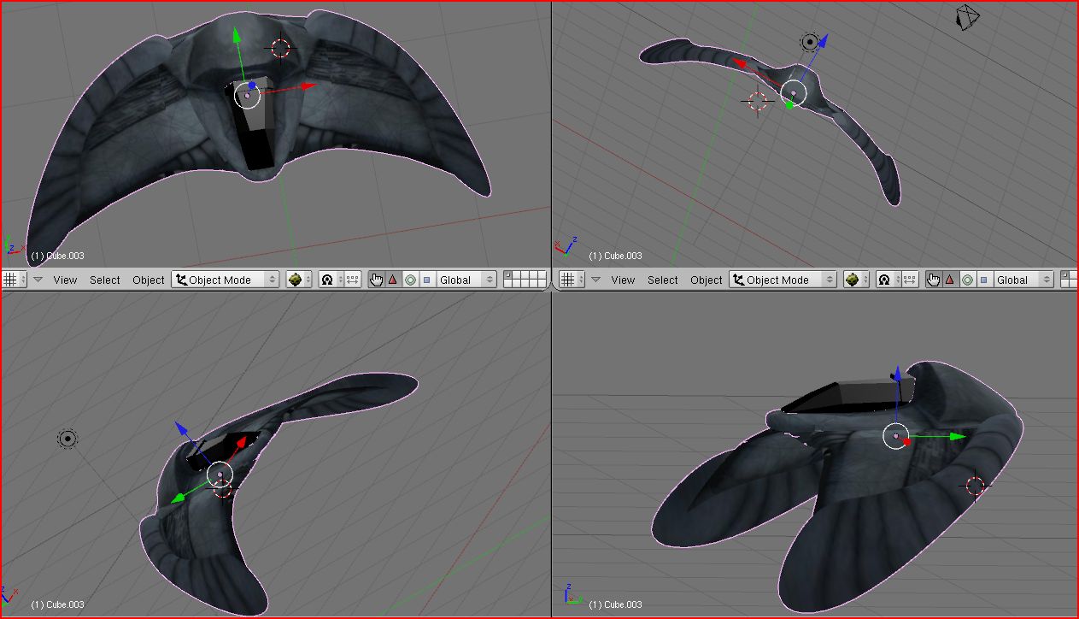Open the View menu in left viewport header
Viewport: 1079px width, 619px height.
click(65, 280)
